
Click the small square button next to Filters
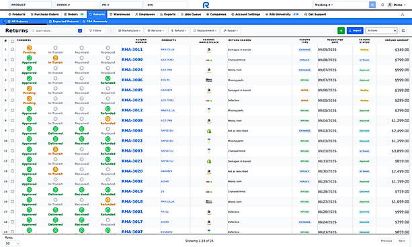[111, 31]
